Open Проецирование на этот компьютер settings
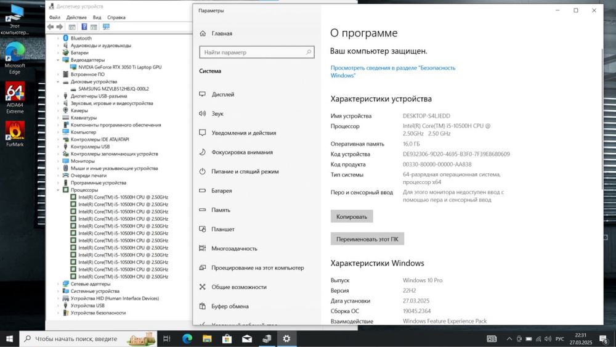The width and height of the screenshot is (616, 347). pyautogui.click(x=257, y=267)
